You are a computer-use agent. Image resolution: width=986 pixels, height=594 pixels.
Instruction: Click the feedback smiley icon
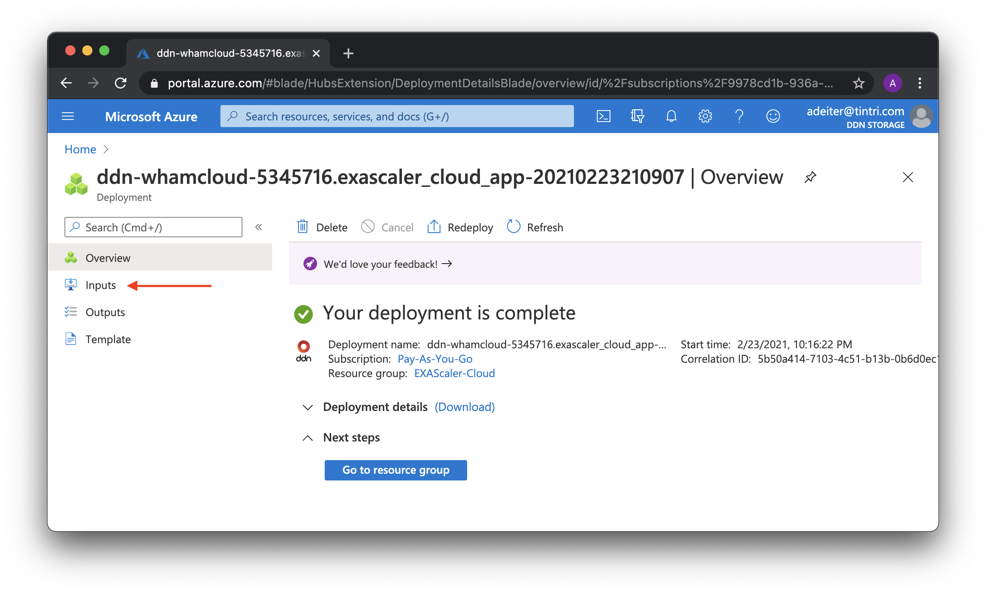click(x=773, y=116)
